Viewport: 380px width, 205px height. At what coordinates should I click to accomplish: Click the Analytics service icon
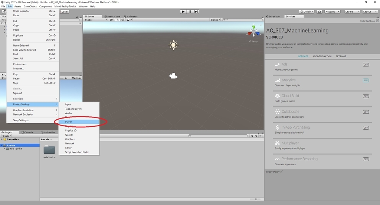tap(277, 80)
